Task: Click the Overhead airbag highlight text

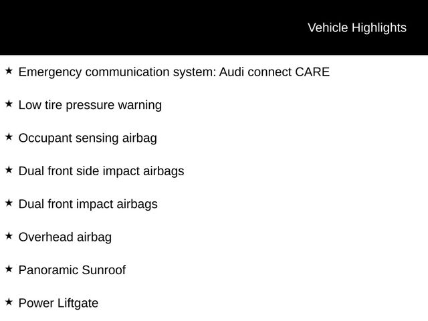Action: point(65,237)
